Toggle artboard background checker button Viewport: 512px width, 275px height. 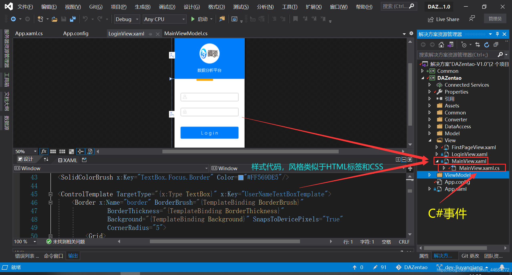point(71,152)
